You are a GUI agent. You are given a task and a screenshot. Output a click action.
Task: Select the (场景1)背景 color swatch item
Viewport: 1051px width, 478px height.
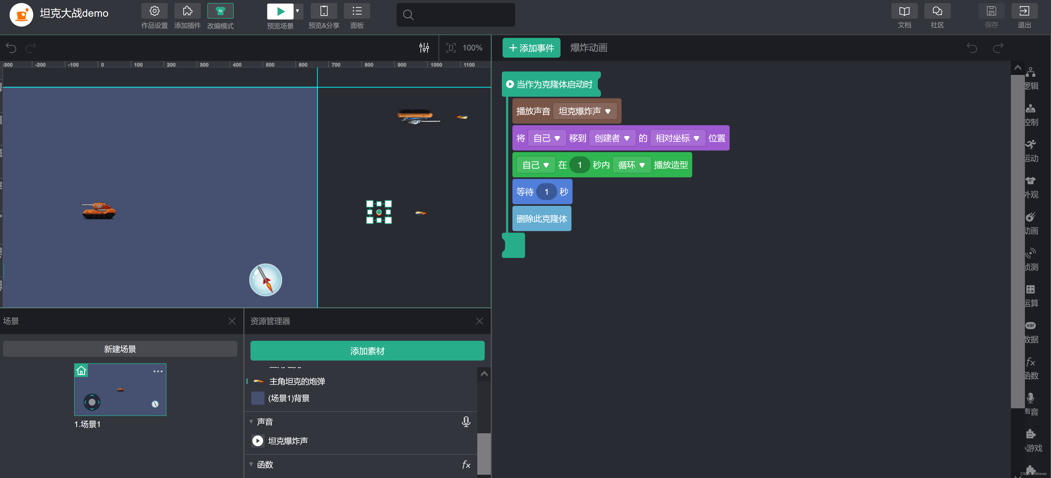pyautogui.click(x=258, y=398)
